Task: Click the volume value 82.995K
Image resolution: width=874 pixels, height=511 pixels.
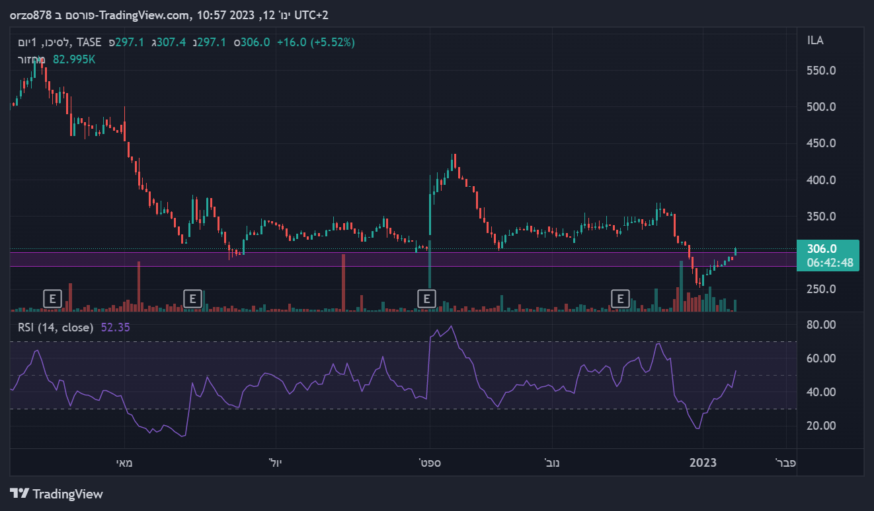Action: pos(75,59)
